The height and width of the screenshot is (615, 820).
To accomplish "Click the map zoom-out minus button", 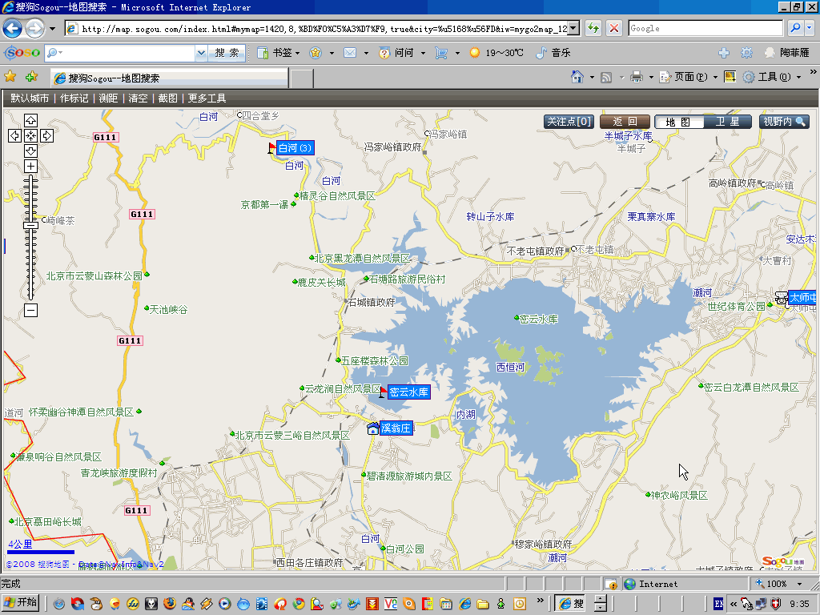I will [30, 310].
